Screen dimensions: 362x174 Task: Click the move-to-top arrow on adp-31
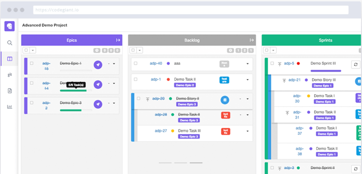287,113
